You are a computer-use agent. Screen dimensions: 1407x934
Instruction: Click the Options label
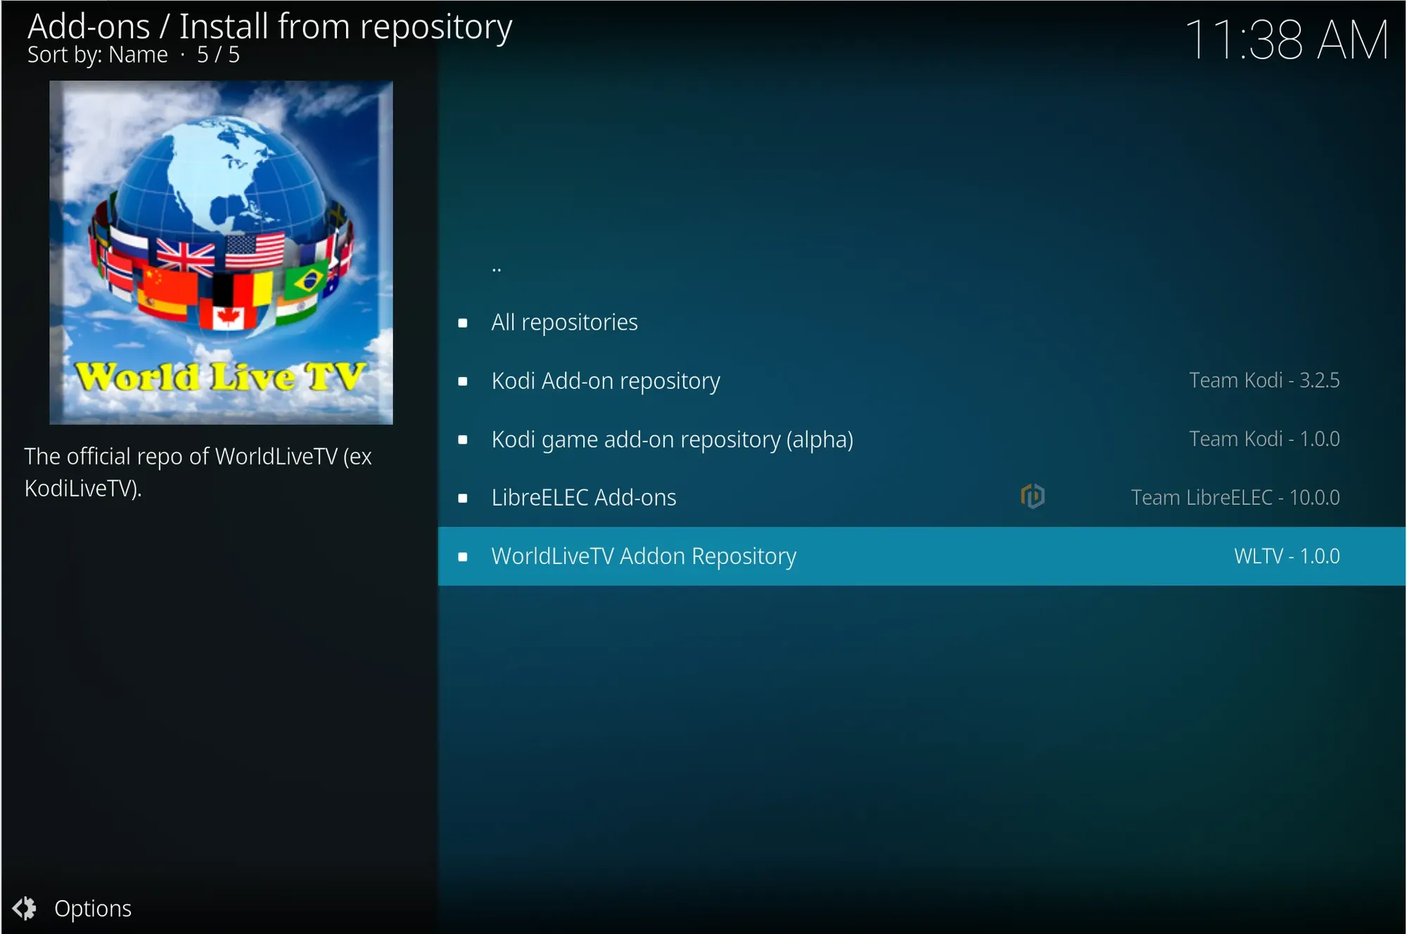tap(93, 909)
